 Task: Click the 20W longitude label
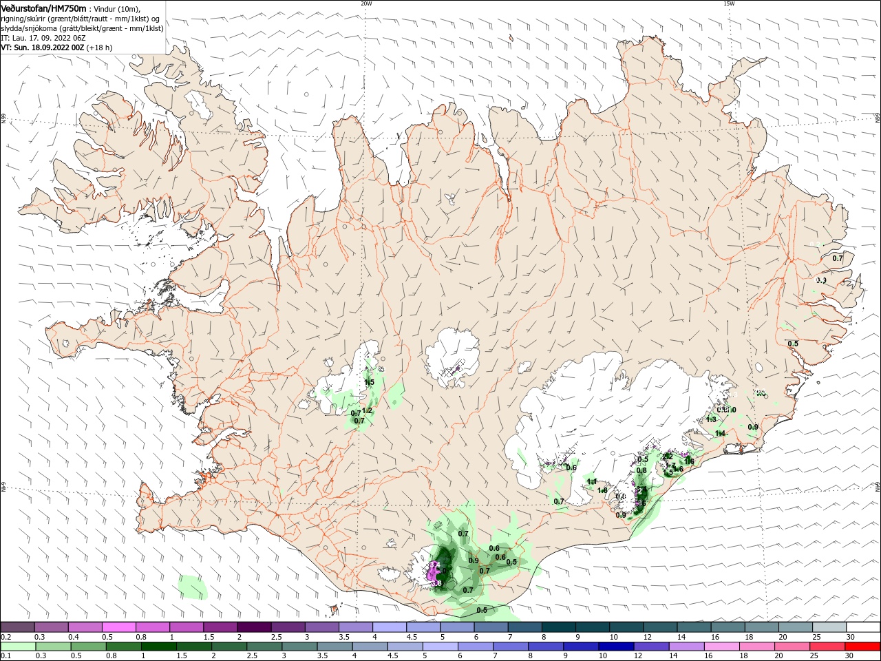click(366, 3)
